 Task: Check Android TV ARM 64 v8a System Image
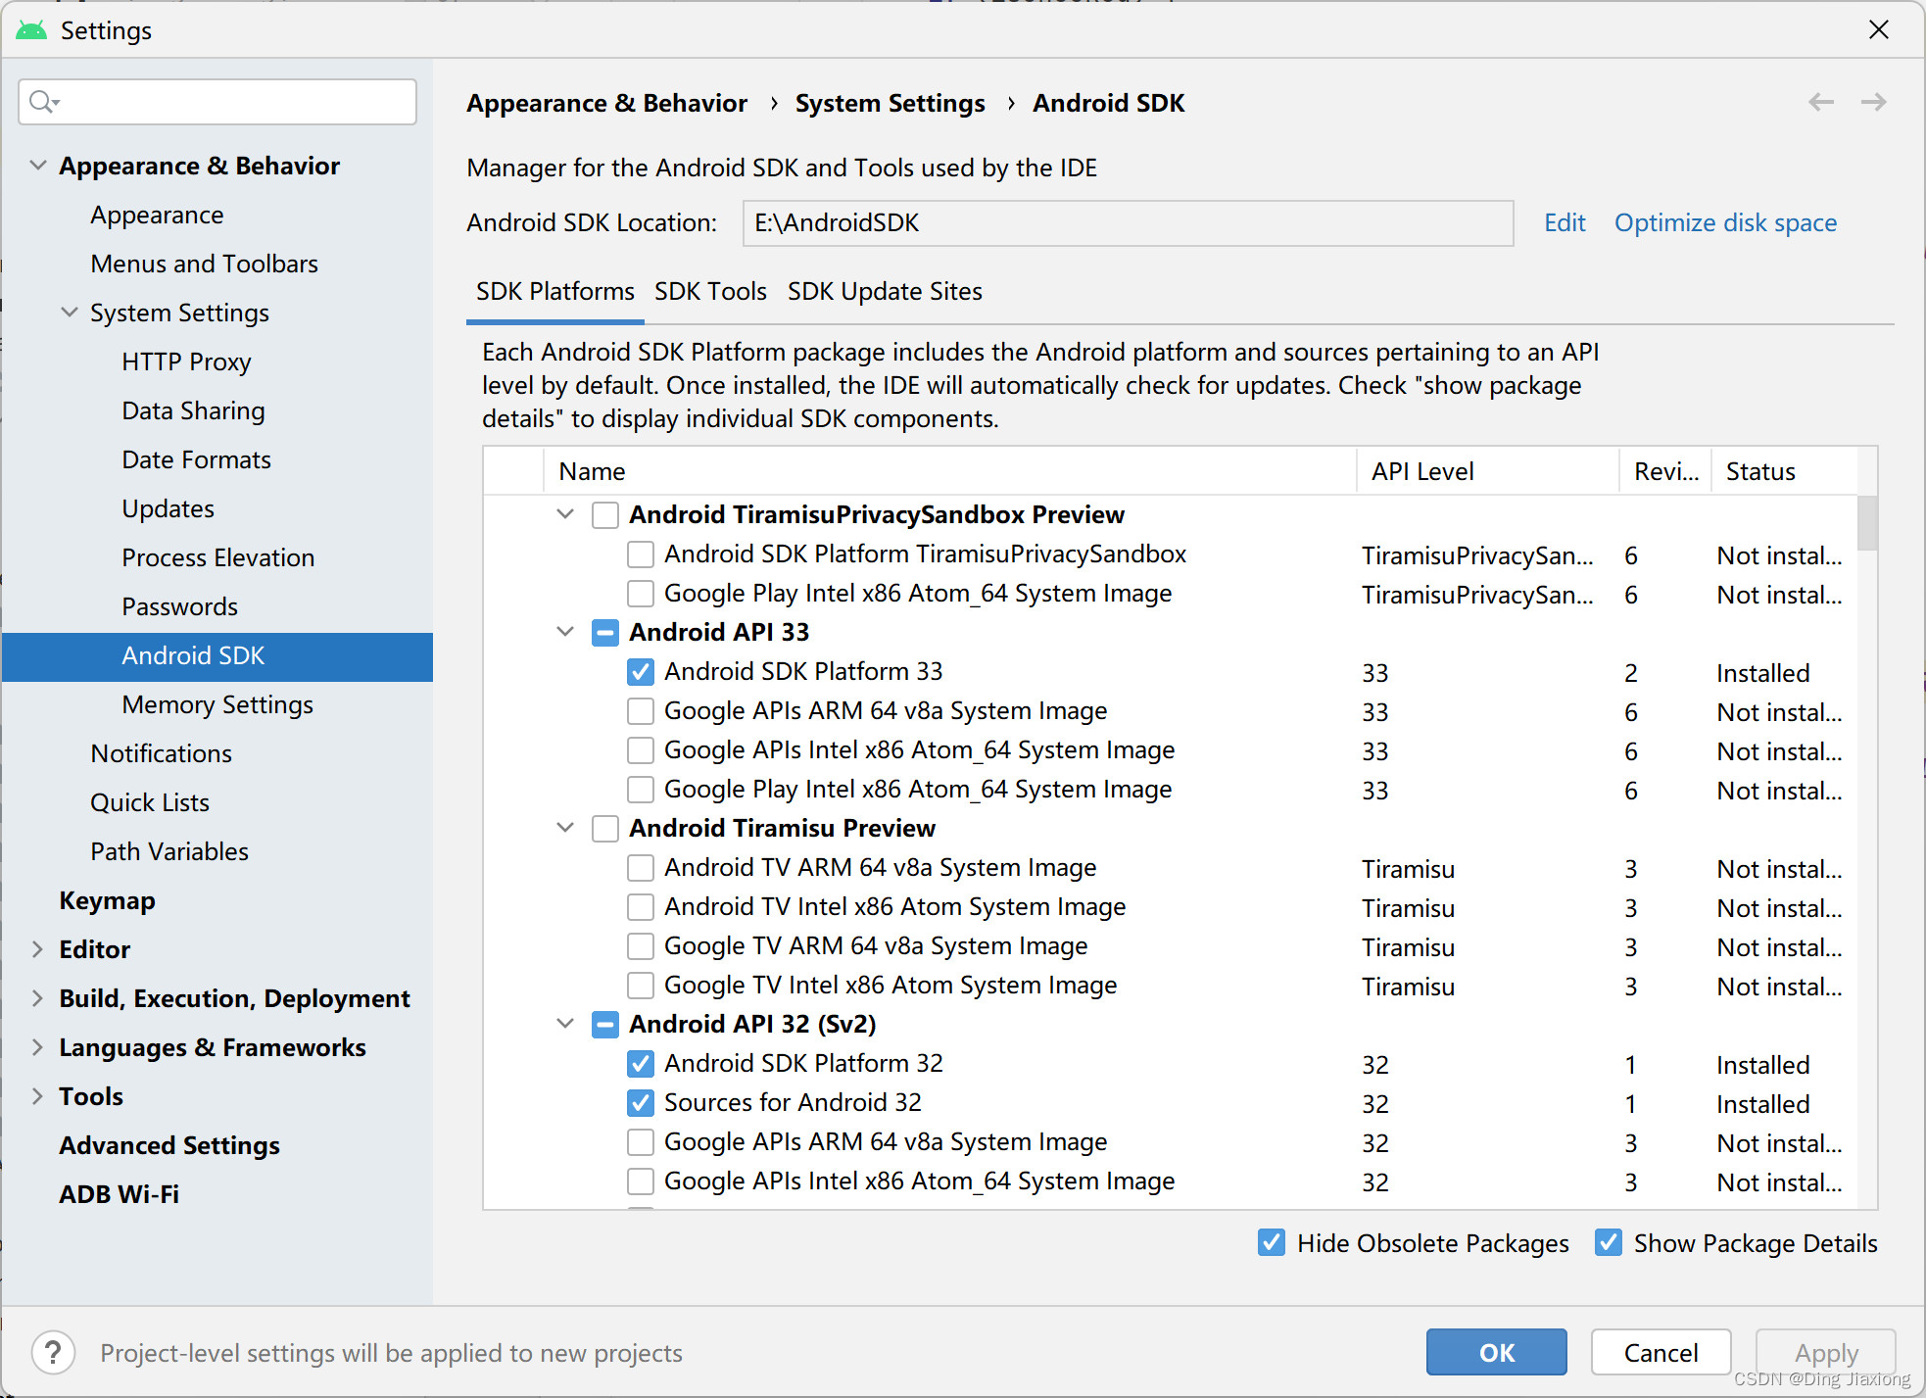(x=641, y=868)
